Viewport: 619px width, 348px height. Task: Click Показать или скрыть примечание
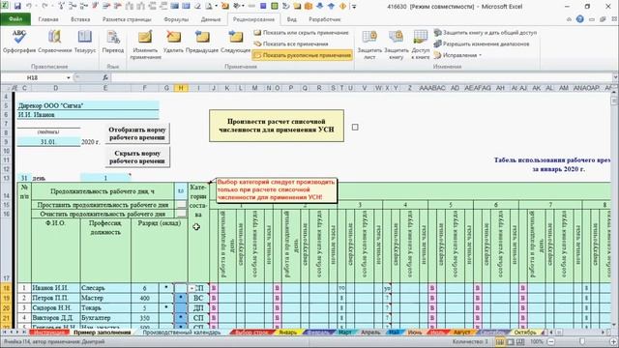click(x=301, y=32)
